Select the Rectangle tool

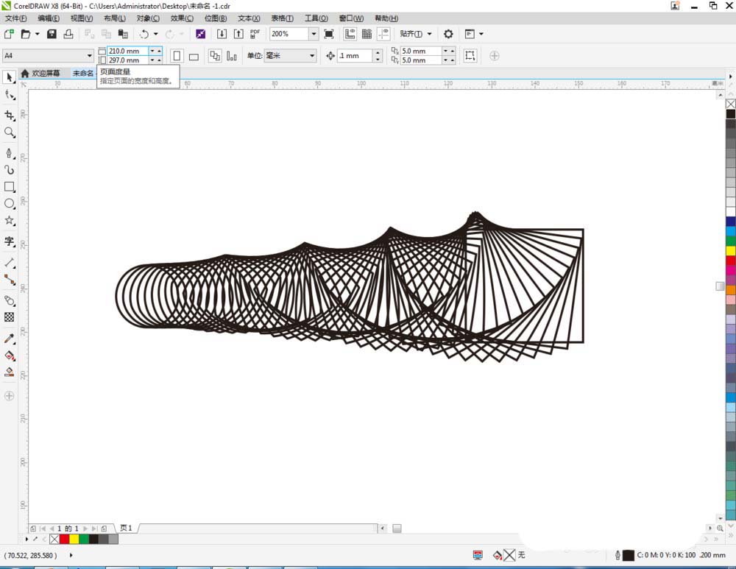[10, 187]
